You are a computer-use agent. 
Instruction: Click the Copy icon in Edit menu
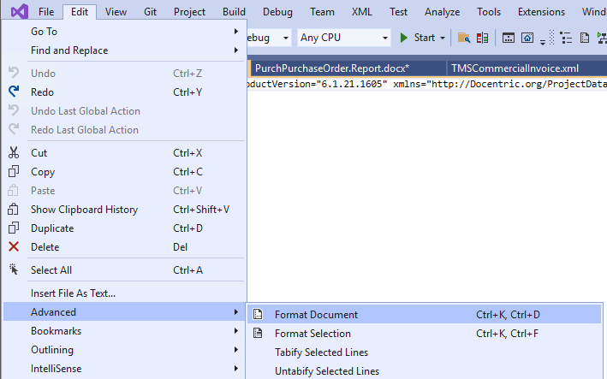tap(14, 172)
